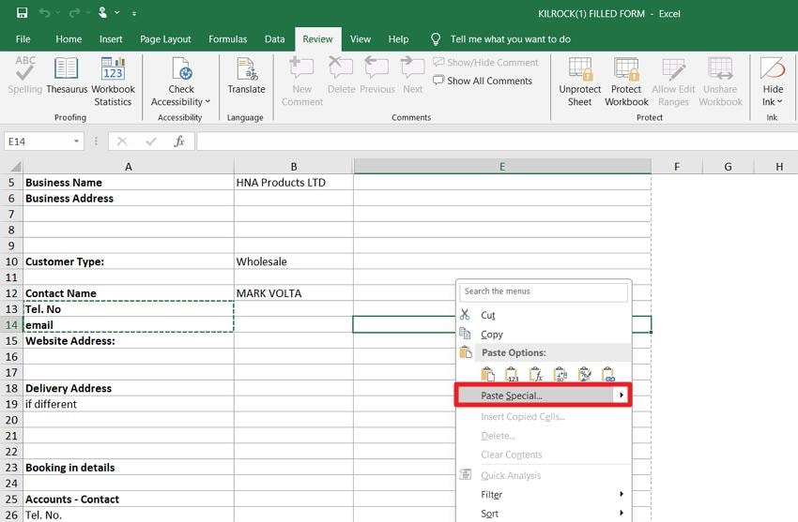Click the Save icon in quick access toolbar
Screen dimensions: 798x522
coord(22,13)
